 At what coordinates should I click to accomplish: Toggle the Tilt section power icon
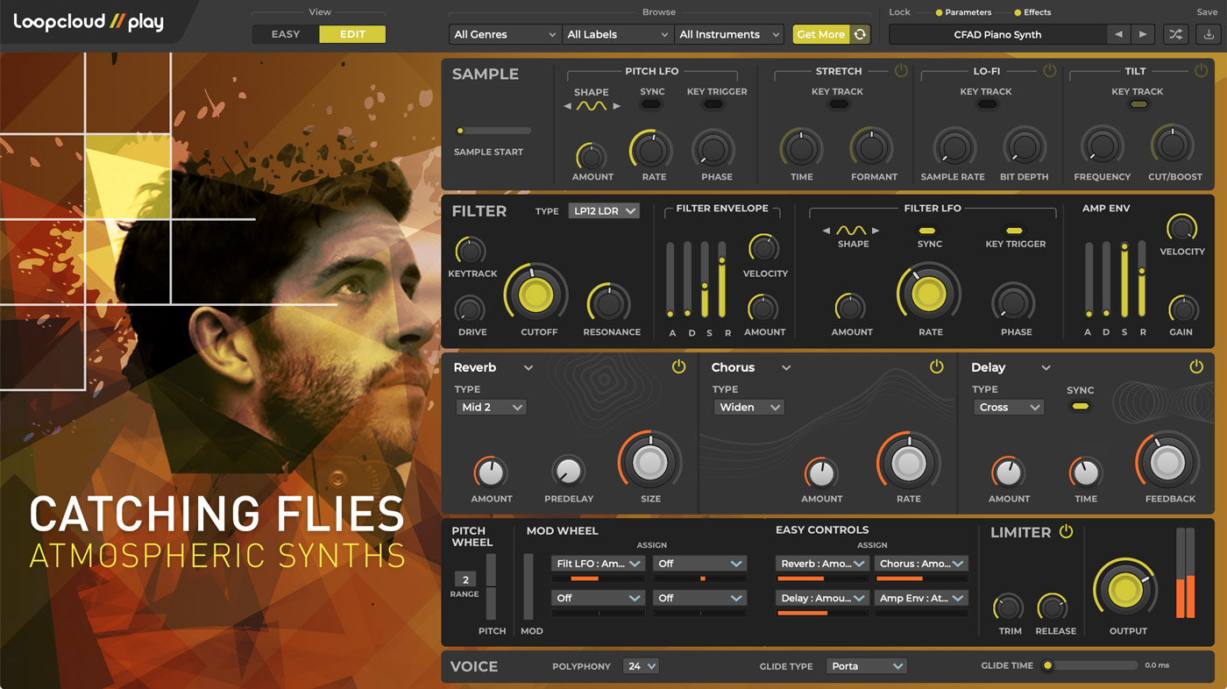pos(1202,71)
